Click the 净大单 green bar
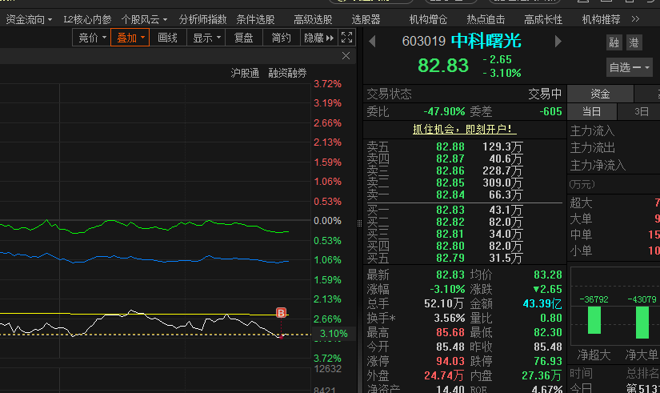 pyautogui.click(x=642, y=323)
